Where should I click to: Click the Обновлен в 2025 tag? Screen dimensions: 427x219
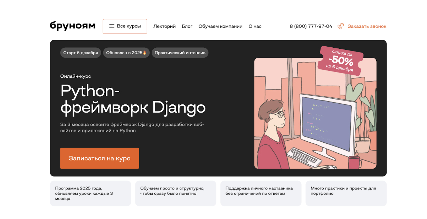point(126,53)
